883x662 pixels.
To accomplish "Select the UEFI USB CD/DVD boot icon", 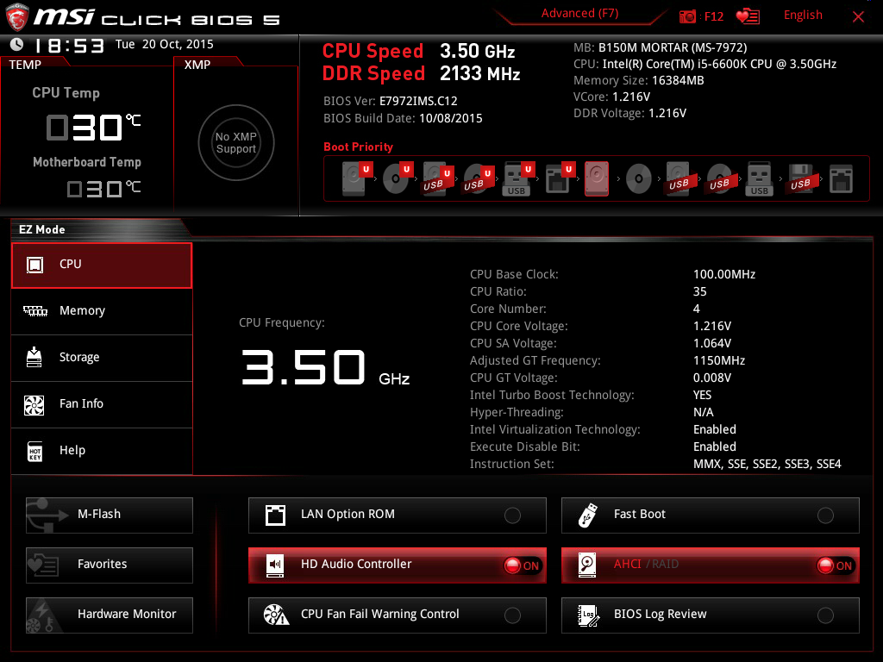I will pos(478,179).
